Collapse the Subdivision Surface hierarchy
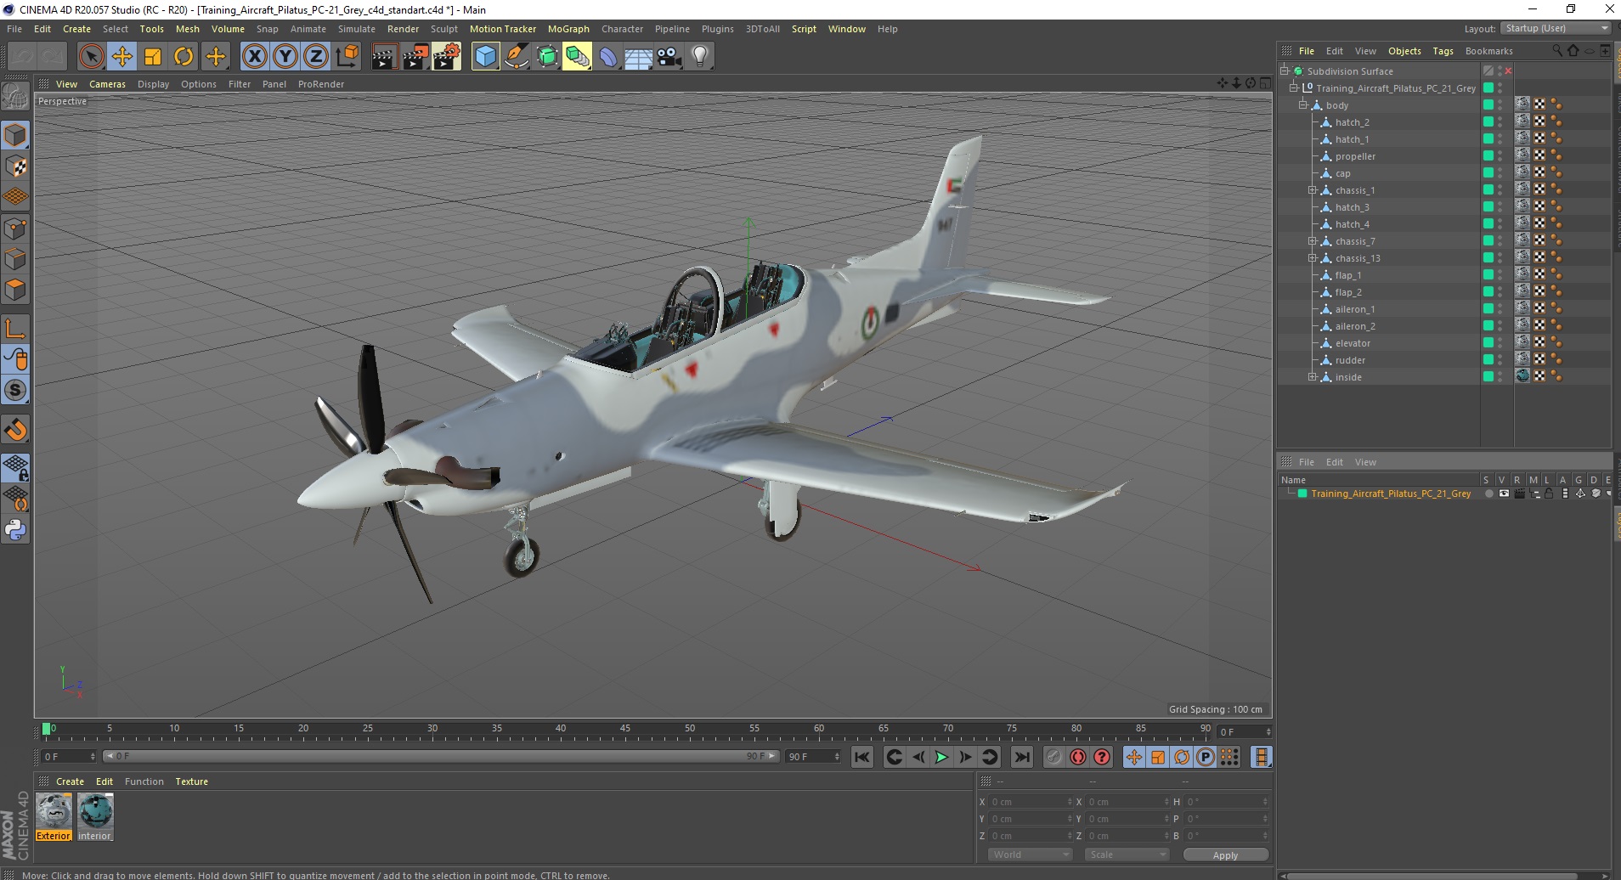1621x880 pixels. (x=1285, y=71)
